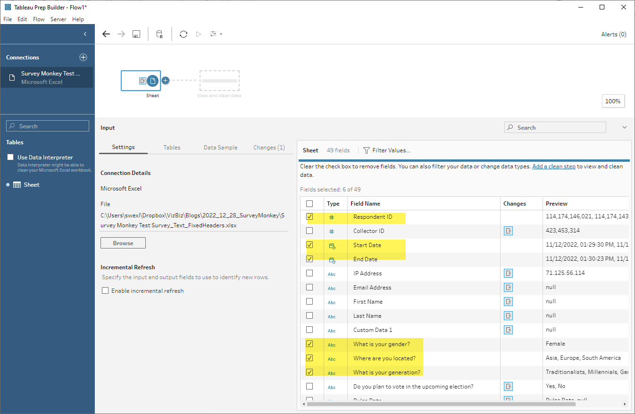This screenshot has width=635, height=414.
Task: Click the 'Add a clean step' link
Action: 553,166
